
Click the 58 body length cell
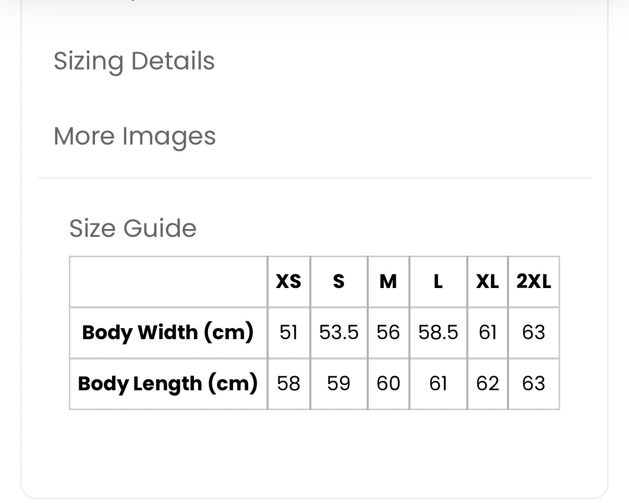288,384
